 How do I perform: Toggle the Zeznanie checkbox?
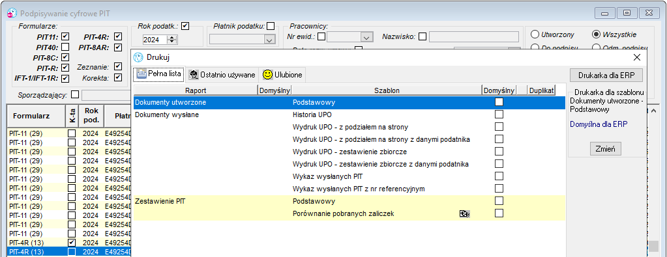(118, 67)
